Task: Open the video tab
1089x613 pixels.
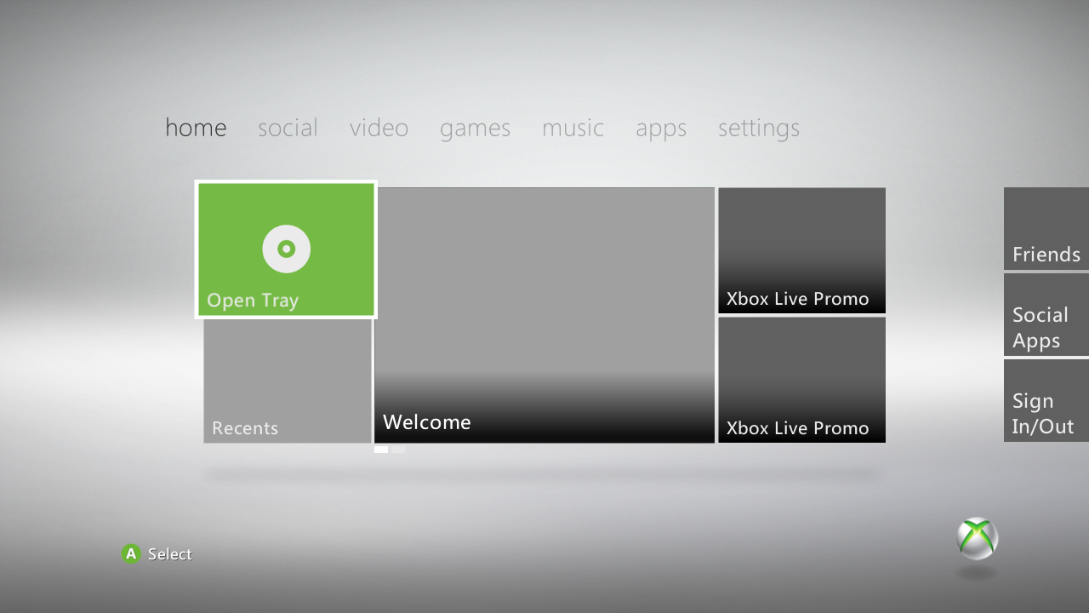Action: coord(379,128)
